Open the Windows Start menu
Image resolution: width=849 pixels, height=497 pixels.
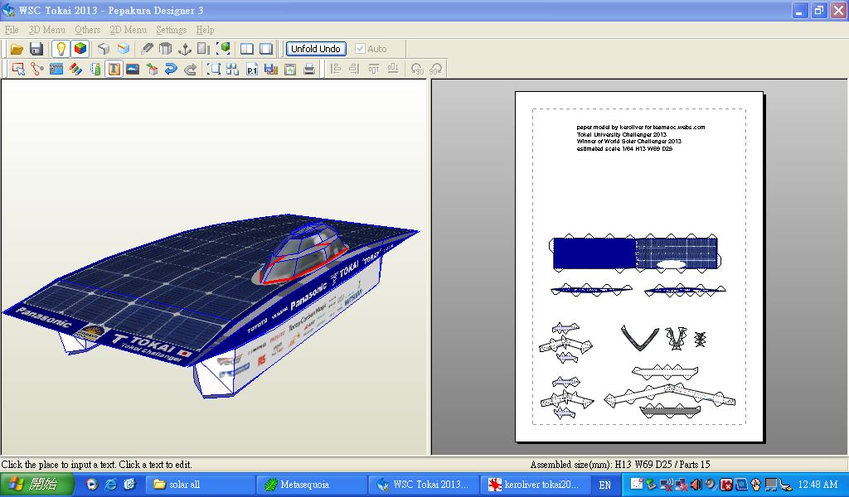coord(36,485)
